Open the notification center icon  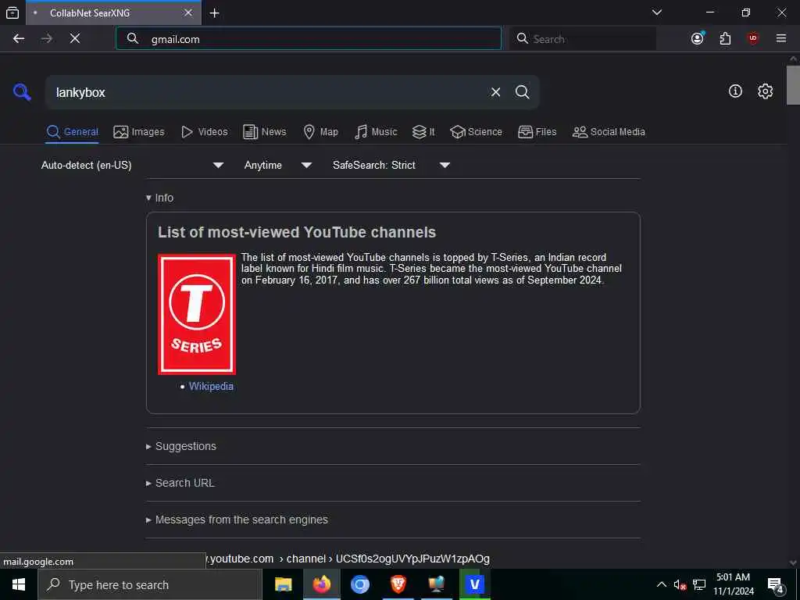click(776, 585)
